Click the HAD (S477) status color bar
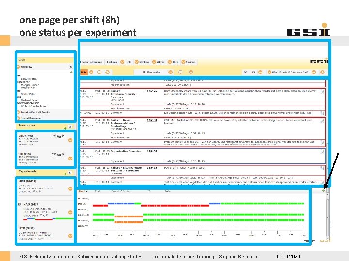Image resolution: width=349 pixels, height=261 pixels. [x=48, y=219]
